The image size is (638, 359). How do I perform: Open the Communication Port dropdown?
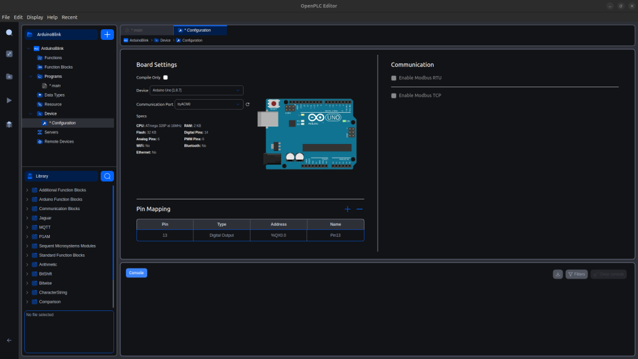coord(209,105)
